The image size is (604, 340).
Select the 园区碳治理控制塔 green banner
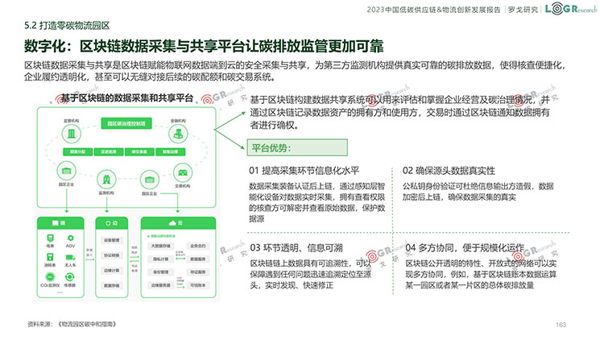click(x=126, y=123)
